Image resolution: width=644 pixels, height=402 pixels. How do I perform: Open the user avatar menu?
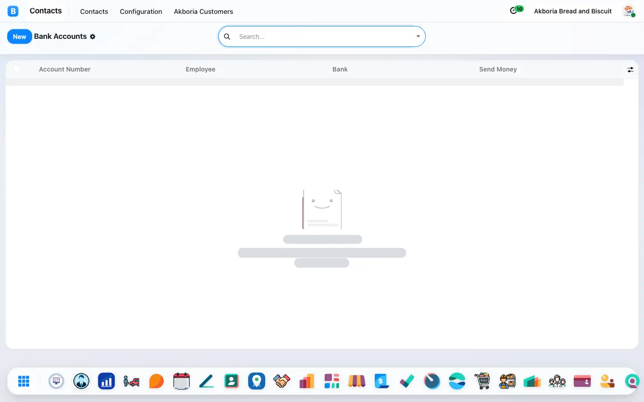(629, 11)
